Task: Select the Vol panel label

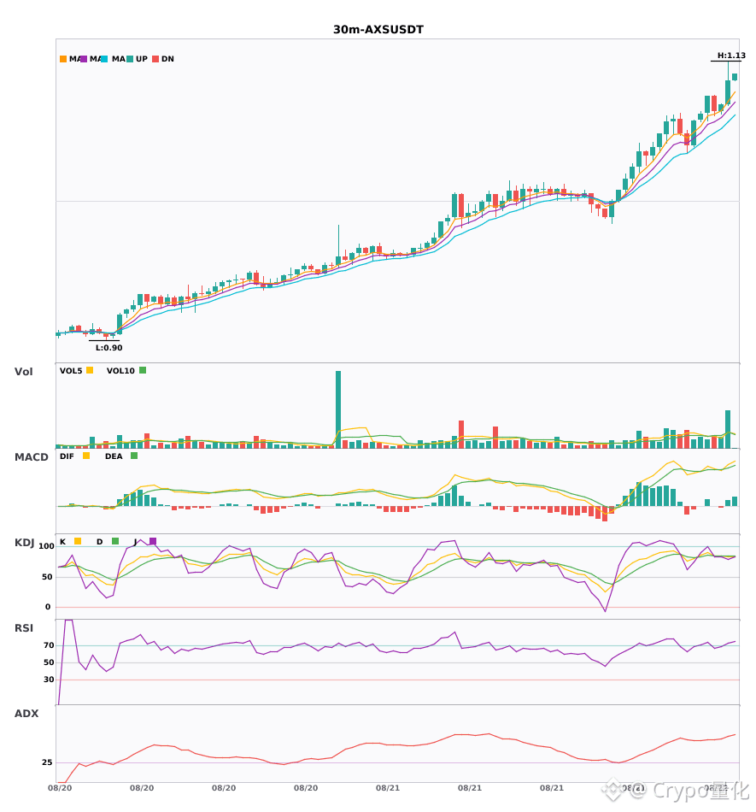Action: click(x=23, y=372)
